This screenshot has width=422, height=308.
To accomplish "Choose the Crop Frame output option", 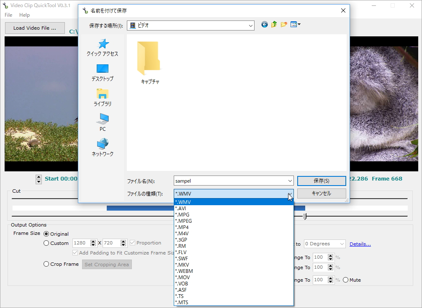I will click(x=46, y=264).
